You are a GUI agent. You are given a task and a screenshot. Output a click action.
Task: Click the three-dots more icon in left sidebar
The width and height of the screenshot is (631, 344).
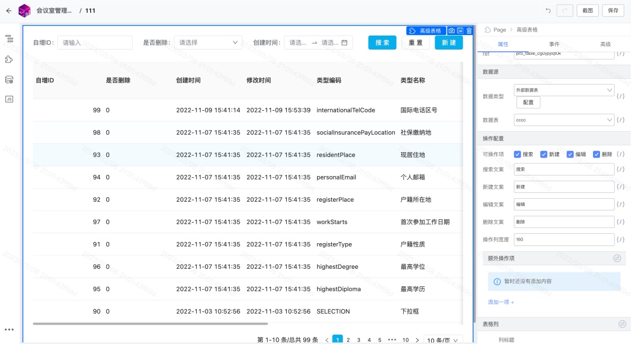[9, 329]
